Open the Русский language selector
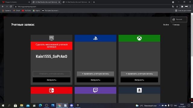193x108 pixels. [x=179, y=19]
